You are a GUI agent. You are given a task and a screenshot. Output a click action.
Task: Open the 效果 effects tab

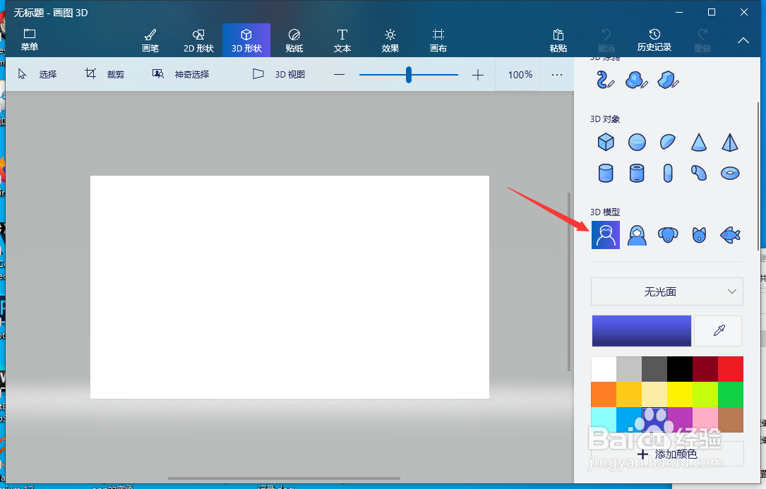pyautogui.click(x=390, y=40)
